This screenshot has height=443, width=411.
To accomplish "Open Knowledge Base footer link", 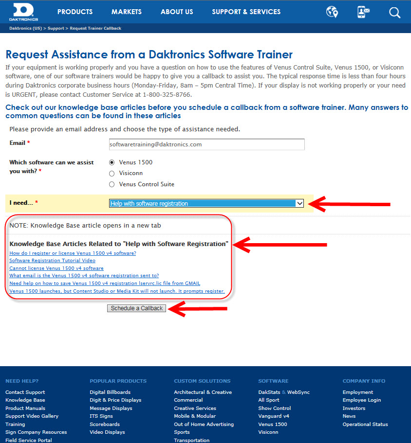I will 25,400.
